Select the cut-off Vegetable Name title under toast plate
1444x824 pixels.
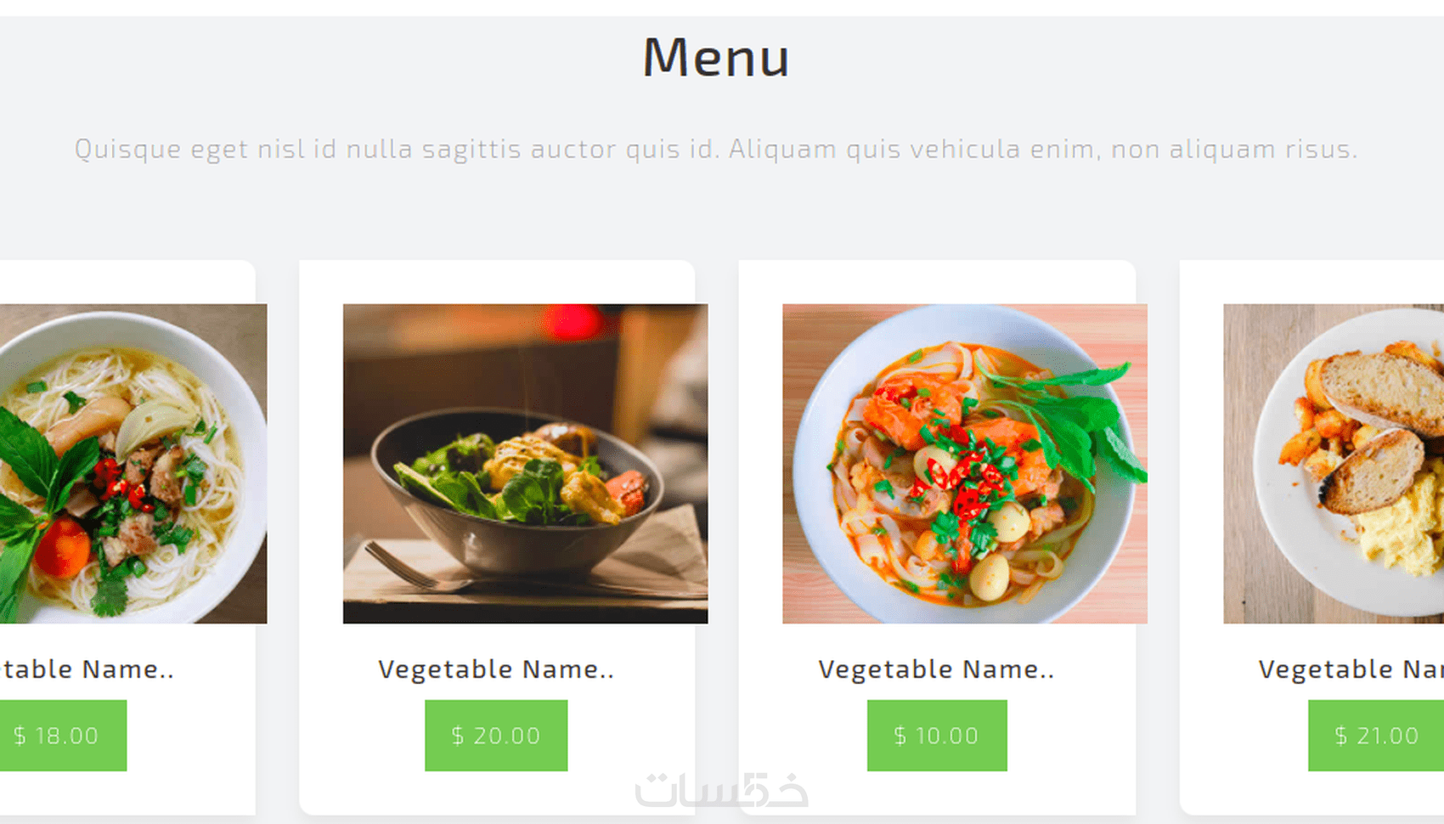tap(1351, 669)
